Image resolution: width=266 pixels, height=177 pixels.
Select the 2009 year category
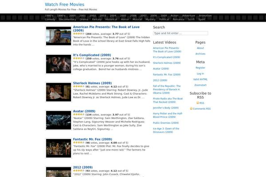[164, 15]
